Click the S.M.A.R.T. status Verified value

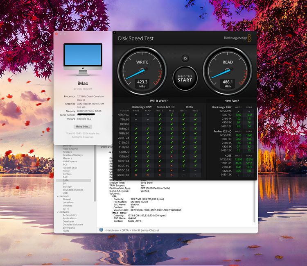click(144, 191)
